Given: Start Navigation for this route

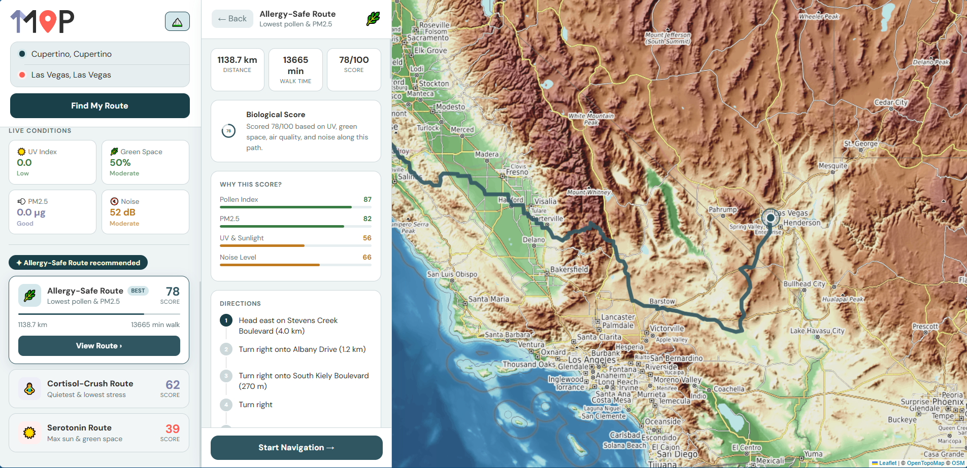Looking at the screenshot, I should (x=296, y=448).
